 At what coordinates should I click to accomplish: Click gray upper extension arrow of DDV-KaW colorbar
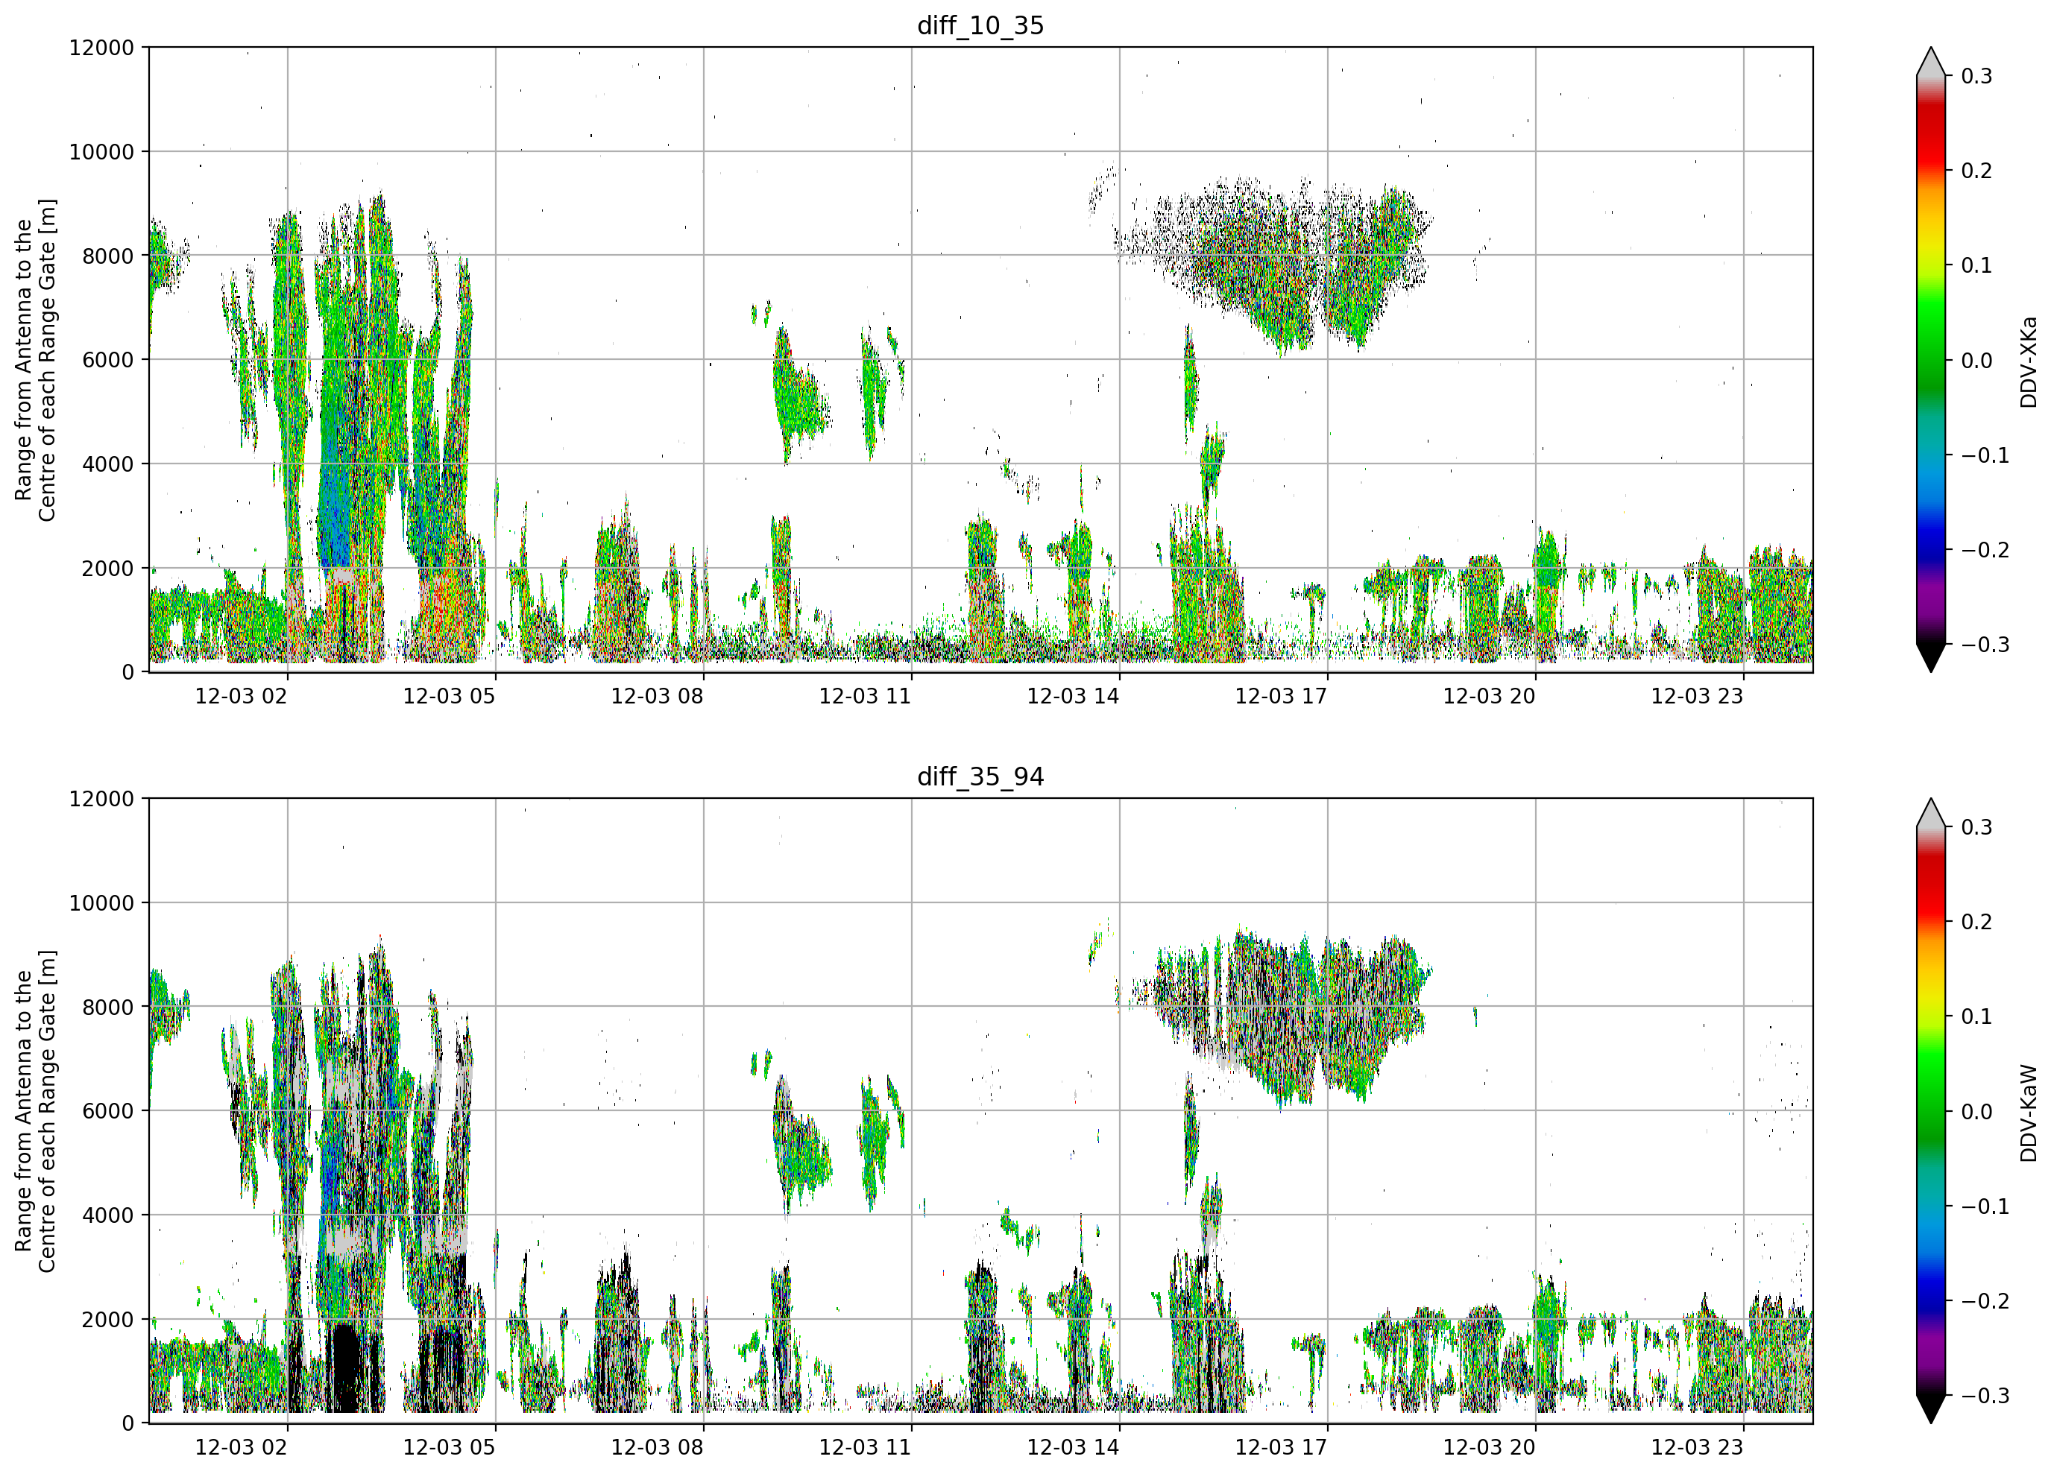[1931, 815]
